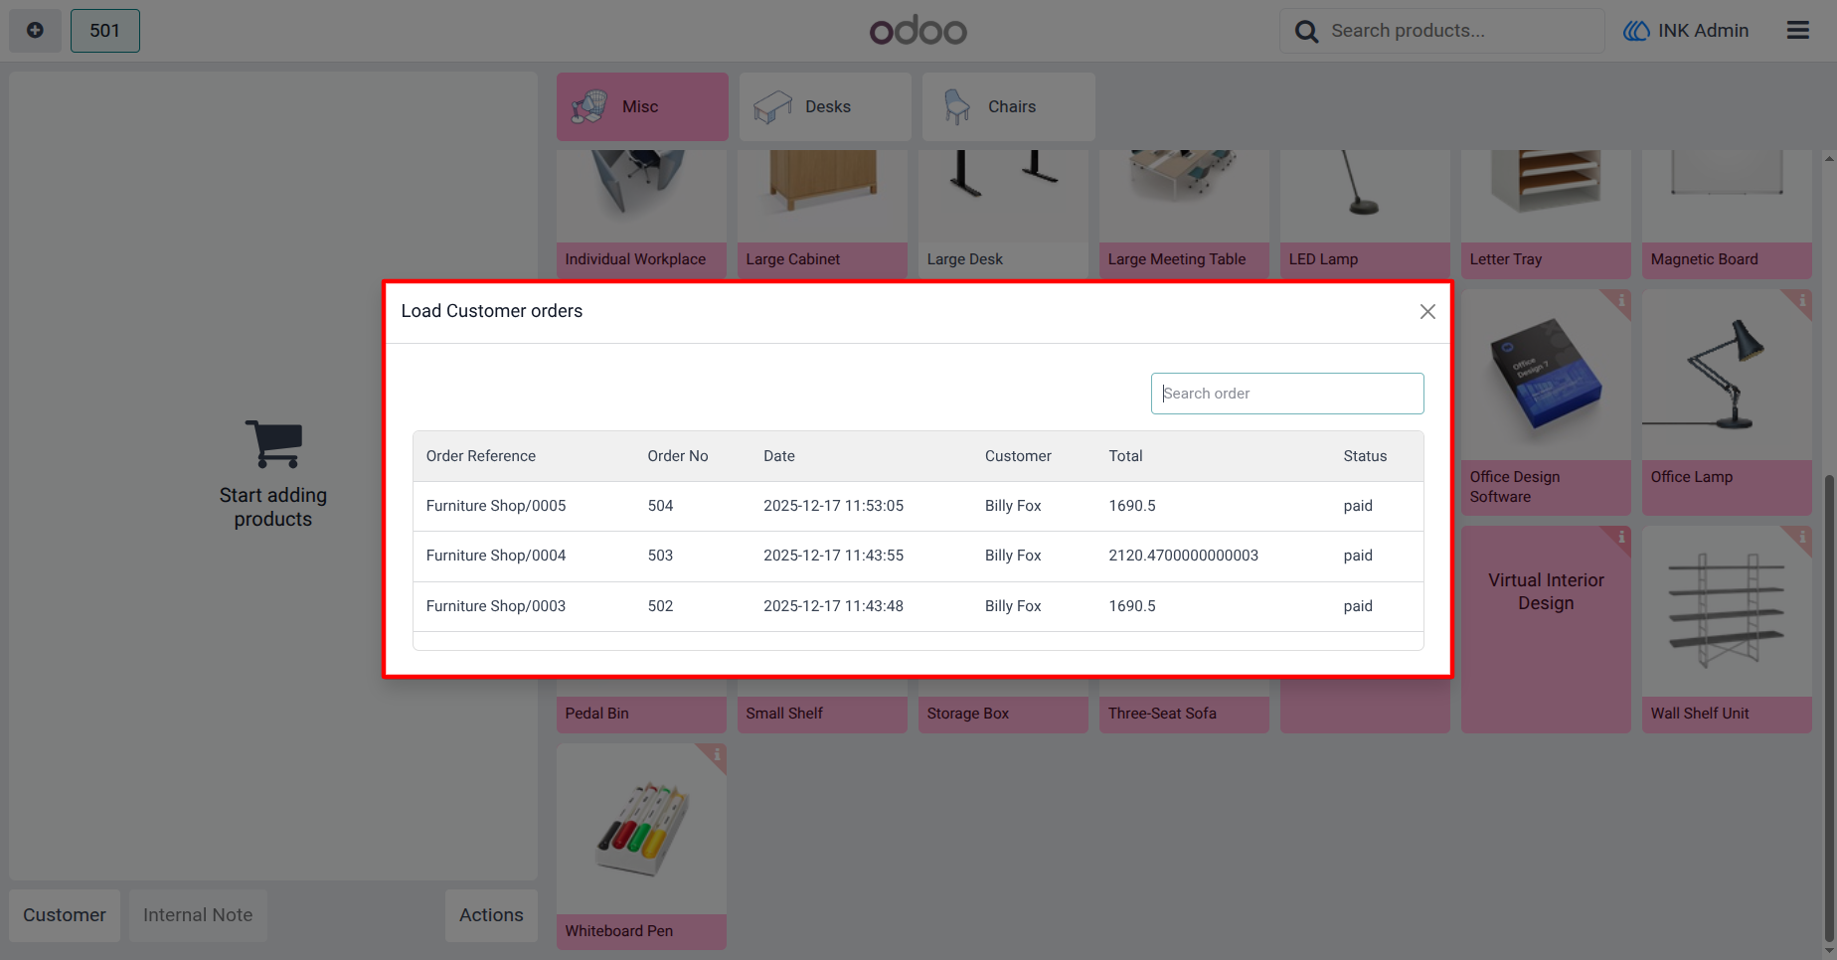The image size is (1837, 960).
Task: Click the Date column header
Action: coord(779,456)
